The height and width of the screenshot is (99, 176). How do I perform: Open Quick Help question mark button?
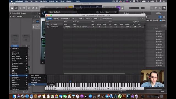[20, 8]
